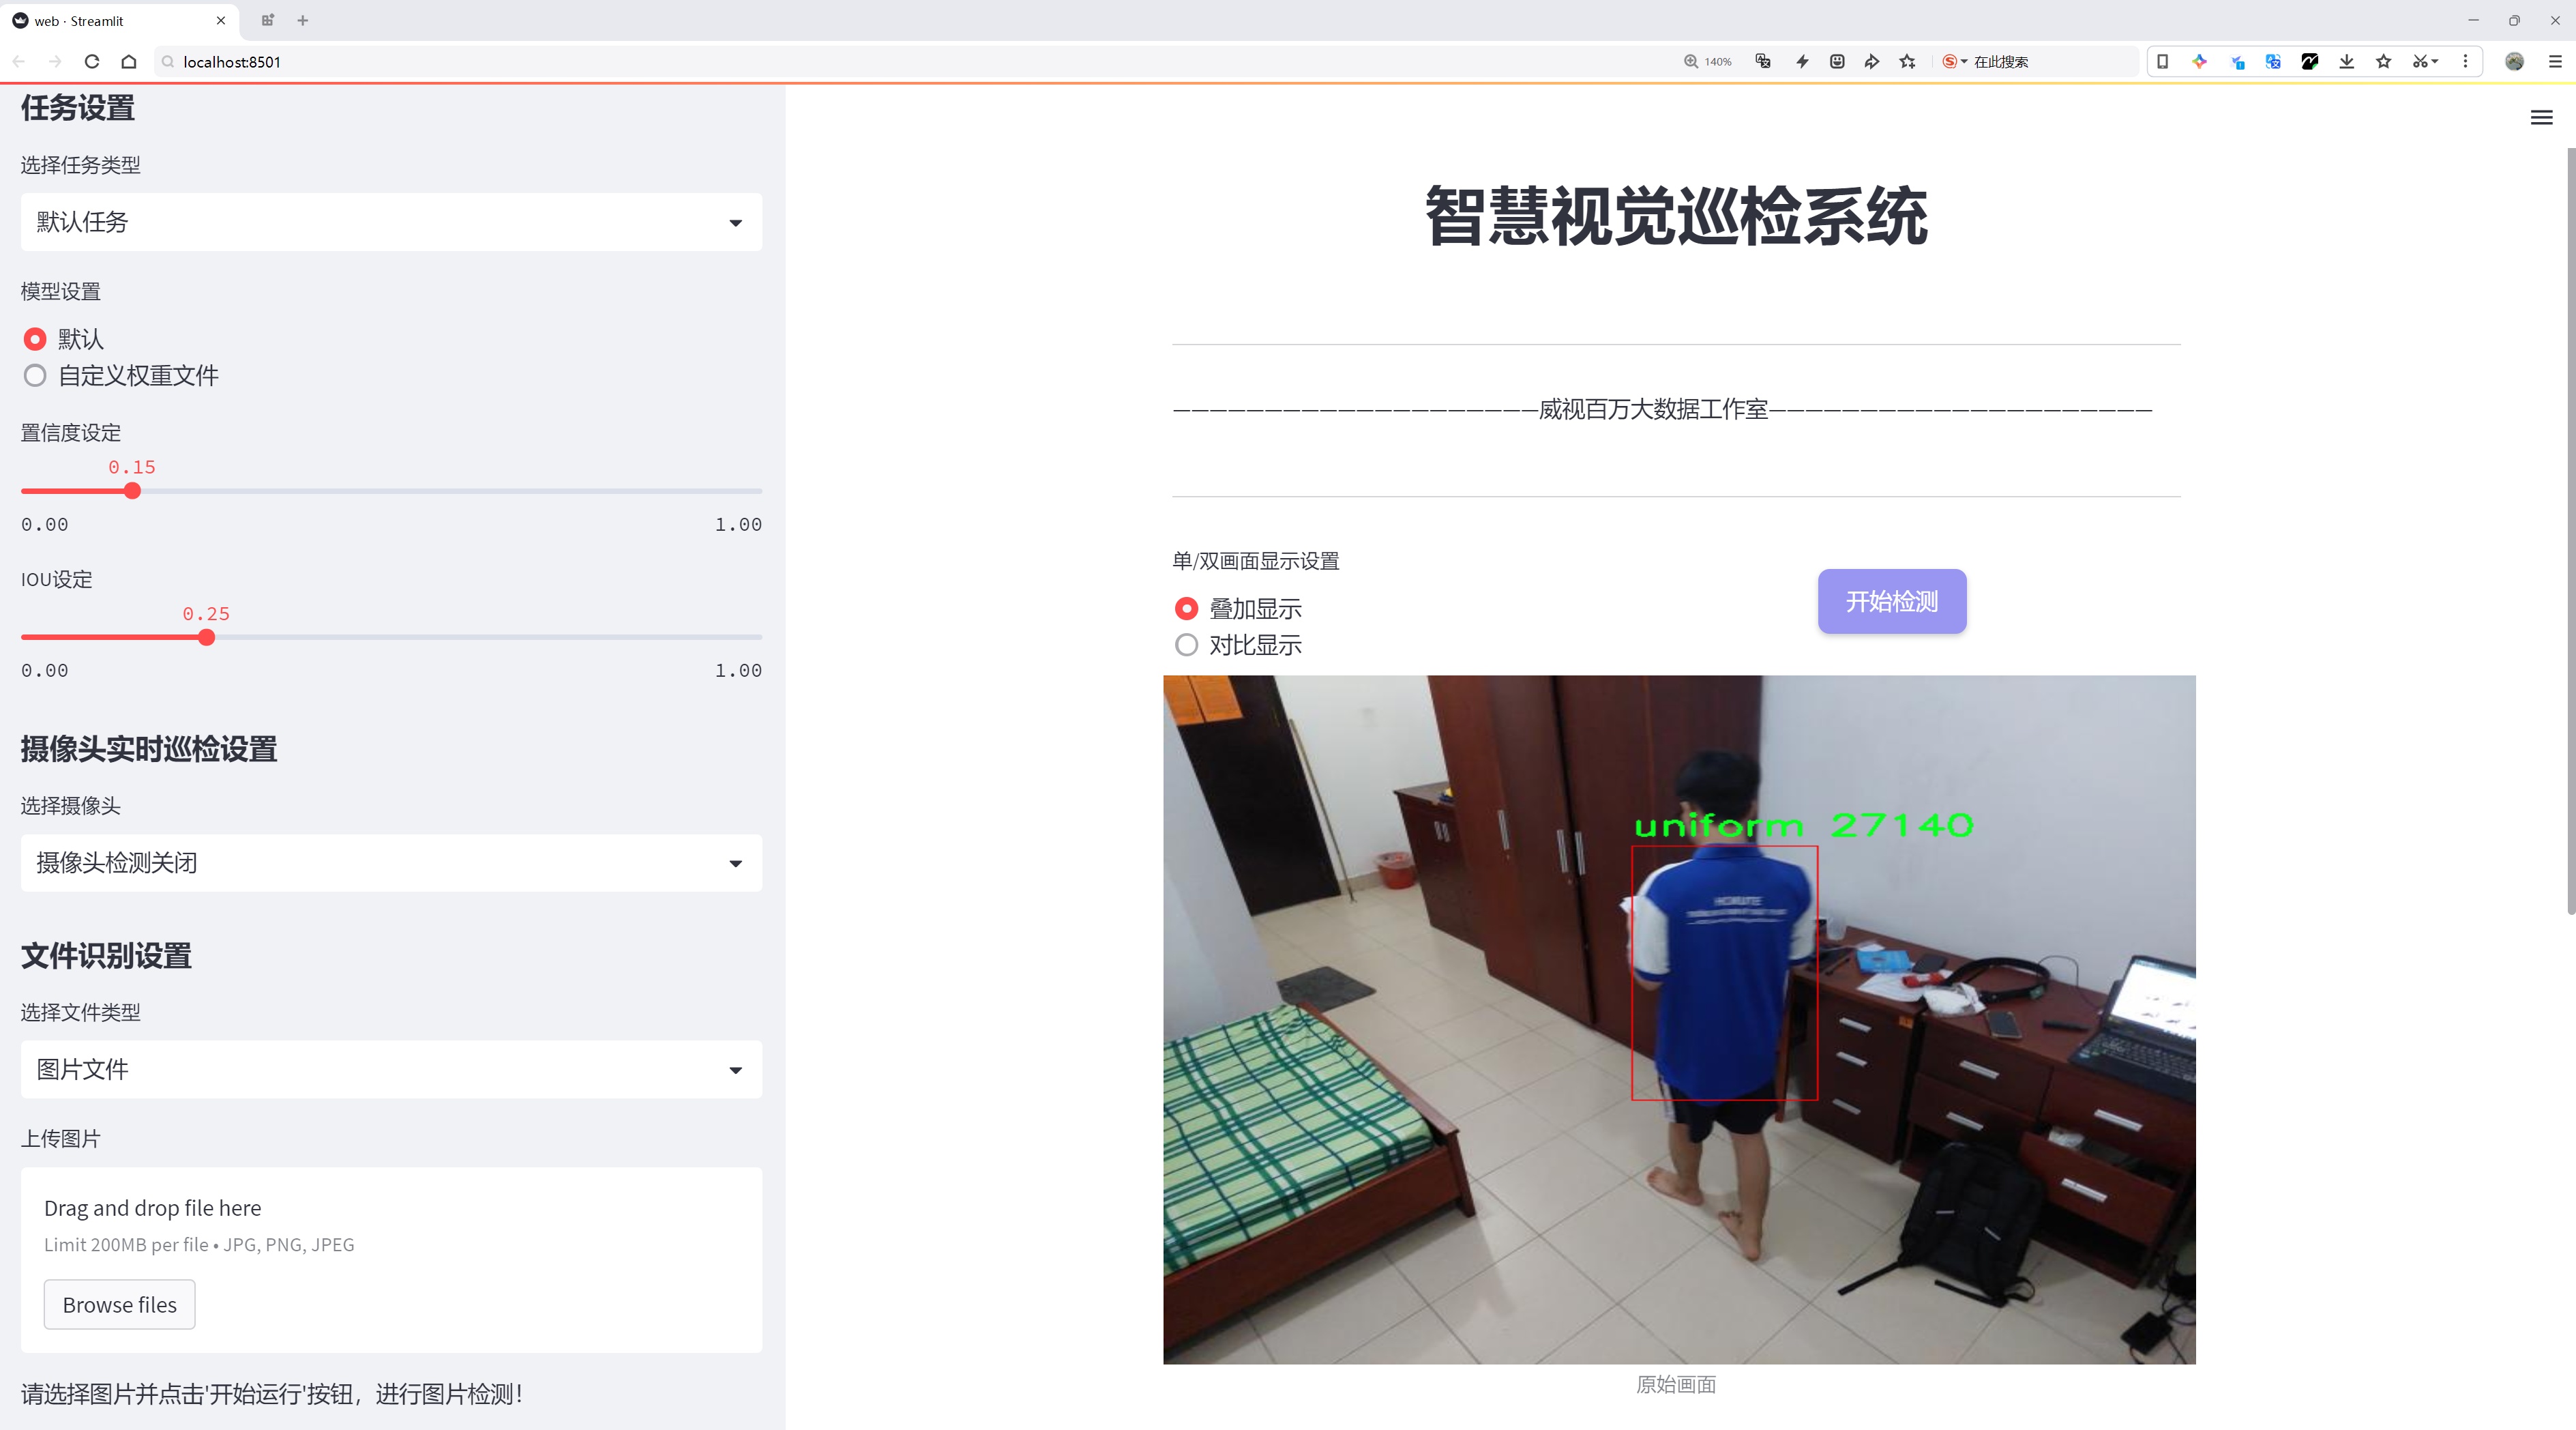
Task: Reload the page with refresh icon
Action: tap(92, 62)
